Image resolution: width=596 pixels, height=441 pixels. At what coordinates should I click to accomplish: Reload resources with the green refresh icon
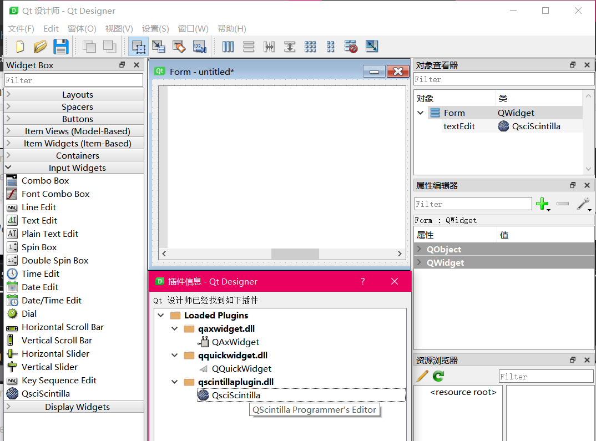[x=438, y=376]
